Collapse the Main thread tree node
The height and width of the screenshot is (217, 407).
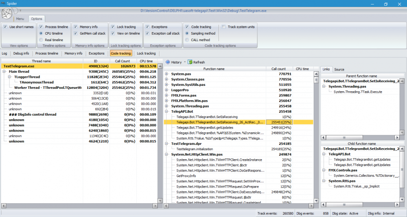click(4, 71)
